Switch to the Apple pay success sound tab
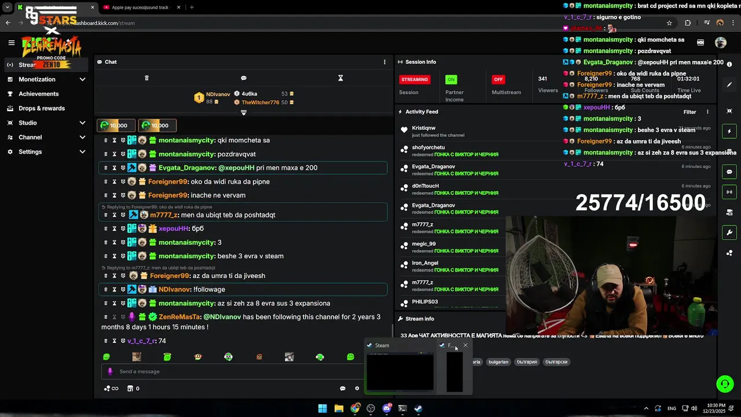This screenshot has height=417, width=741. click(141, 8)
